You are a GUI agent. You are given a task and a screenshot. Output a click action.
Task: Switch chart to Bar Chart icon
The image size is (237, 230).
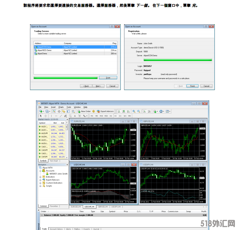(x=119, y=111)
